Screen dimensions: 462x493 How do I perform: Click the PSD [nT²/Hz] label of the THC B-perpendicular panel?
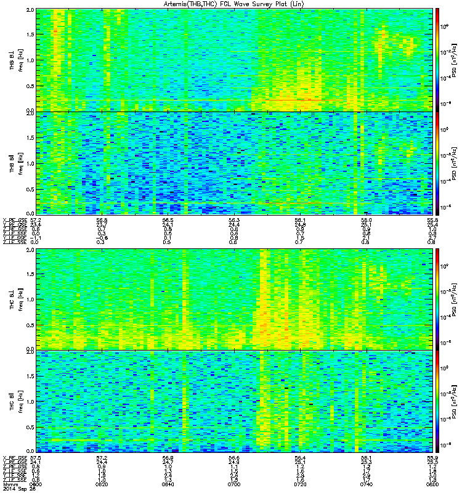(x=453, y=298)
